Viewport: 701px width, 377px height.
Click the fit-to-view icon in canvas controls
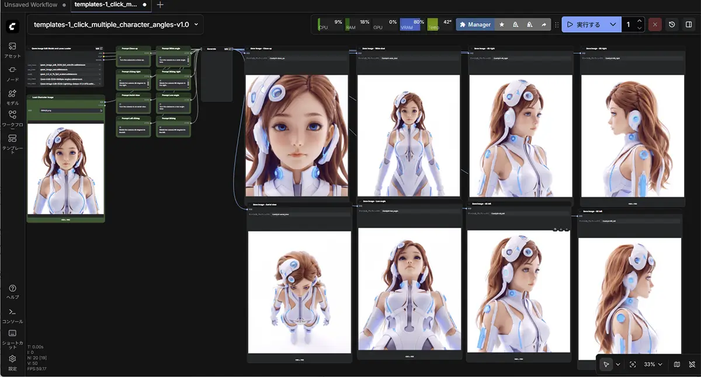[633, 364]
